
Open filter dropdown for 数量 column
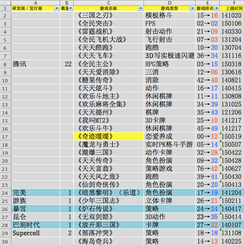pos(71,8)
